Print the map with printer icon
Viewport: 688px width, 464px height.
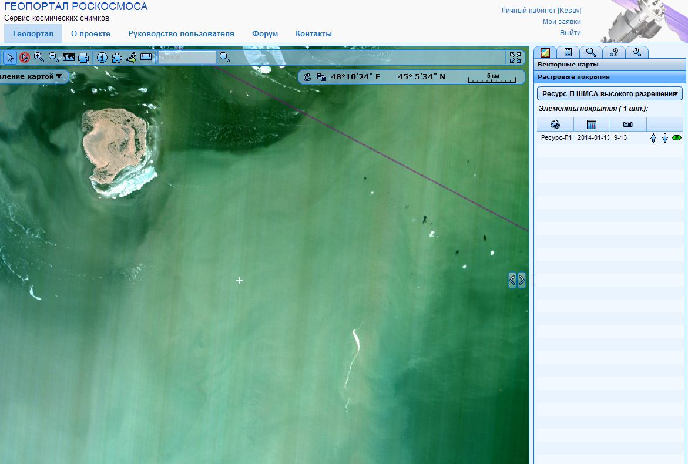[x=83, y=58]
